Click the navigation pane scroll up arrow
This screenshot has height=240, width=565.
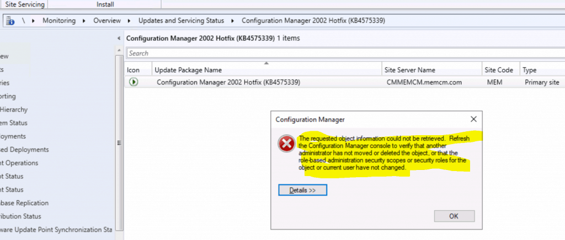point(119,50)
